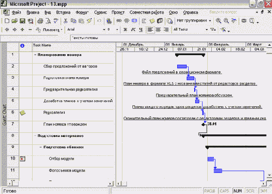Open the Правка menu
The width and height of the screenshot is (272, 194).
33,13
